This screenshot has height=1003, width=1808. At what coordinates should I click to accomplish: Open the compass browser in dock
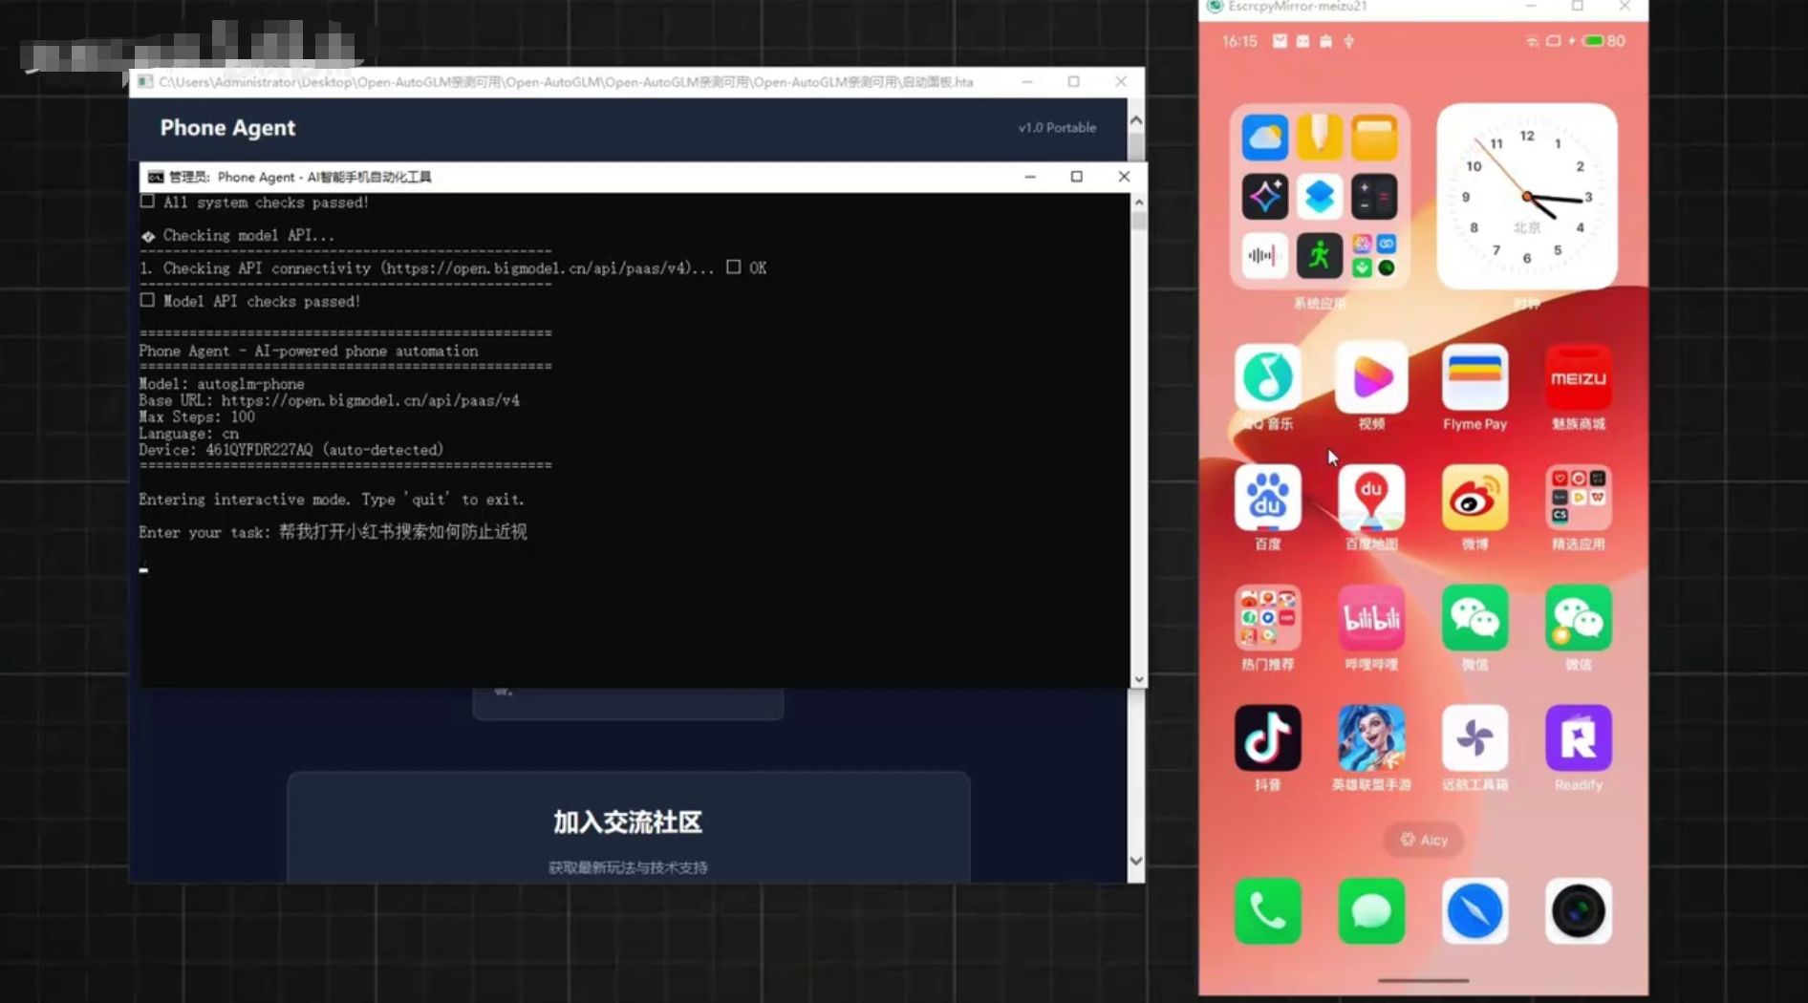pyautogui.click(x=1474, y=911)
